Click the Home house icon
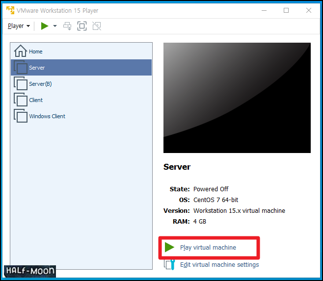 [x=21, y=51]
